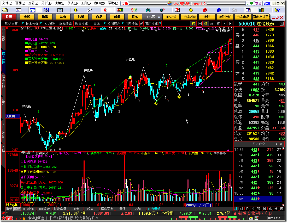Viewport: 288px width, 223px height.
Task: Click the alarm bell alert icon
Action: point(162,10)
